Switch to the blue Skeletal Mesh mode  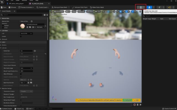149,7
